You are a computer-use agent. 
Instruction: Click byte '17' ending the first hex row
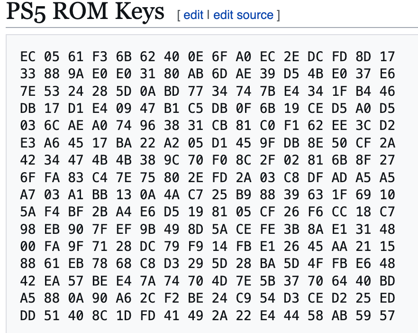387,57
